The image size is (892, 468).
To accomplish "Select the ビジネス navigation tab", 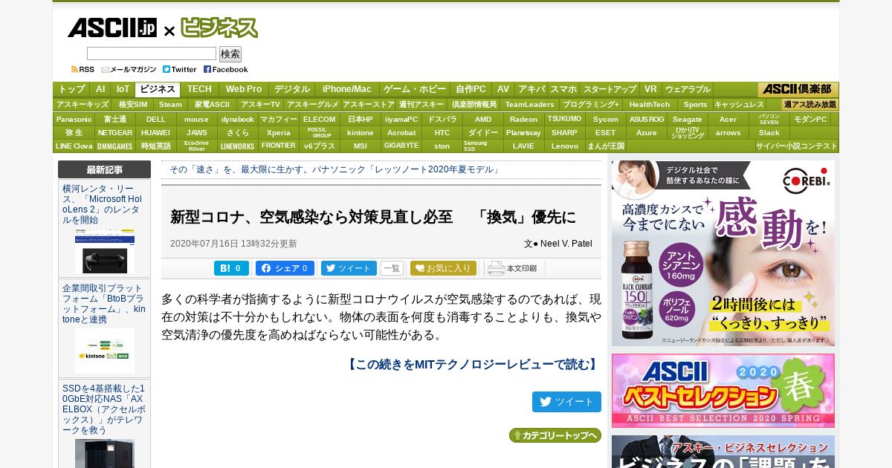I will [158, 89].
